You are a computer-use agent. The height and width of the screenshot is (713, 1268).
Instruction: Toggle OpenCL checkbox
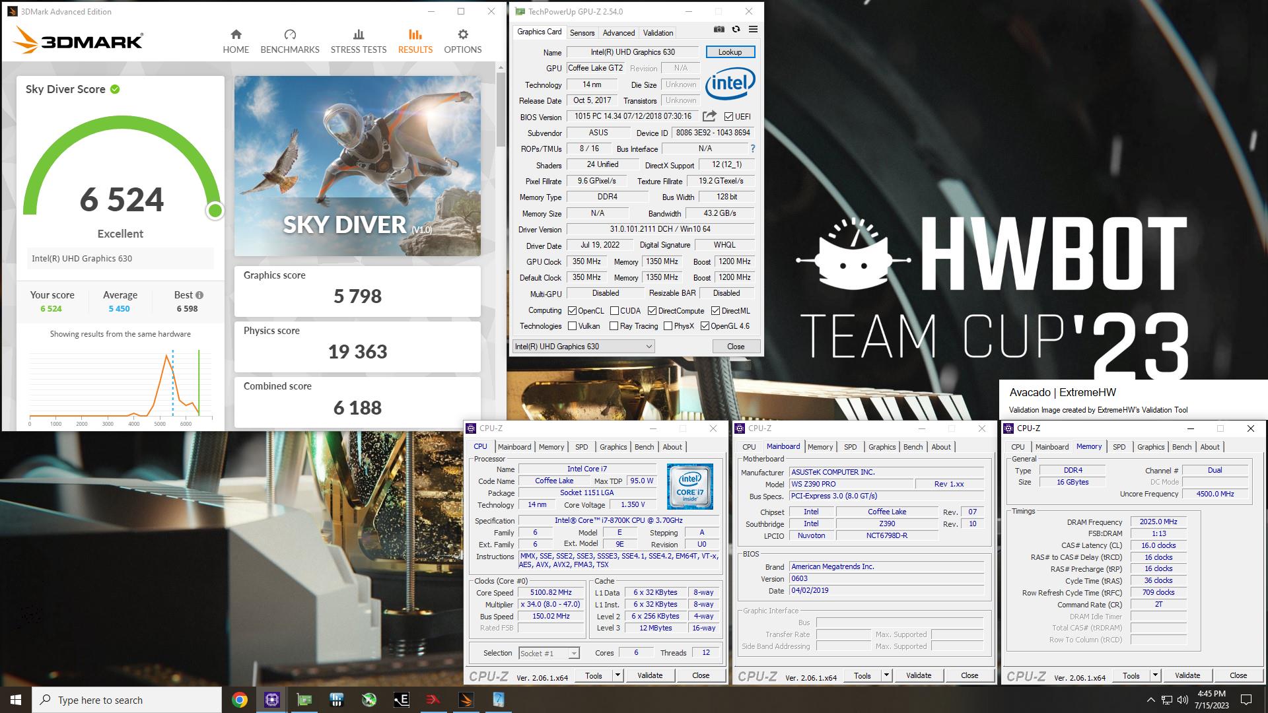[572, 310]
